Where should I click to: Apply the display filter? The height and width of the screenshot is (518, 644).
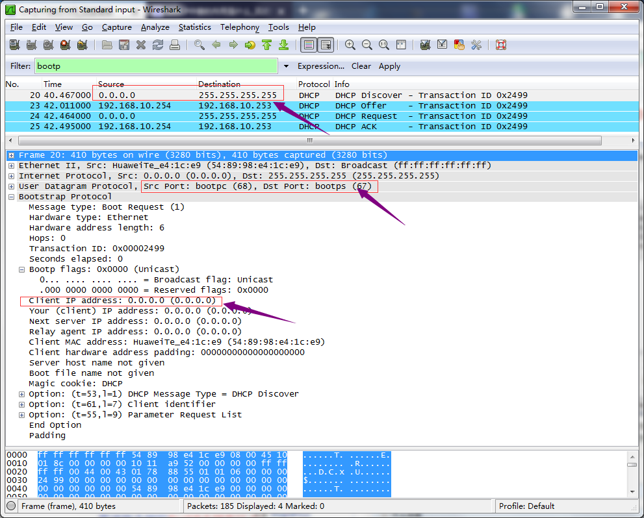click(389, 66)
